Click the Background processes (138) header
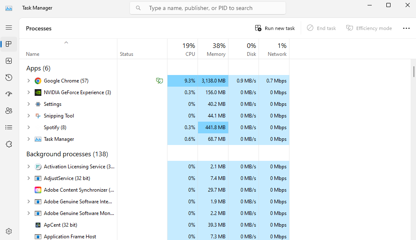Viewport: 416px width, 240px height. pyautogui.click(x=67, y=154)
